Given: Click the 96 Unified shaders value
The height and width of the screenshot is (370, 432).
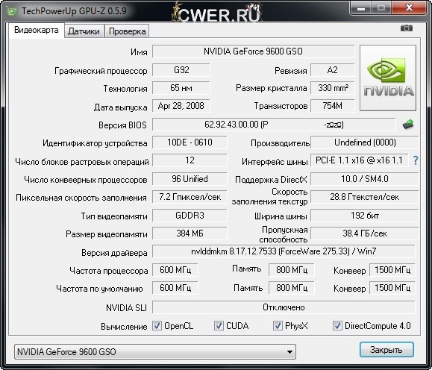Looking at the screenshot, I should pyautogui.click(x=190, y=179).
